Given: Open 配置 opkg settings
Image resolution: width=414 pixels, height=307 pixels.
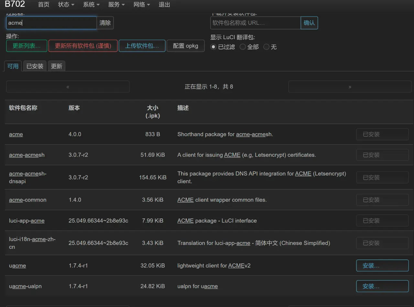Looking at the screenshot, I should (x=185, y=46).
